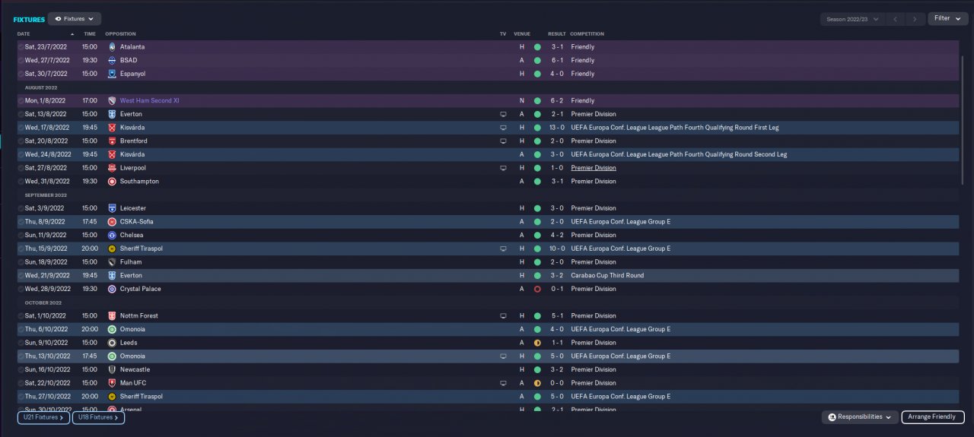
Task: Click the draw indicator on the Leeds row
Action: click(x=537, y=343)
